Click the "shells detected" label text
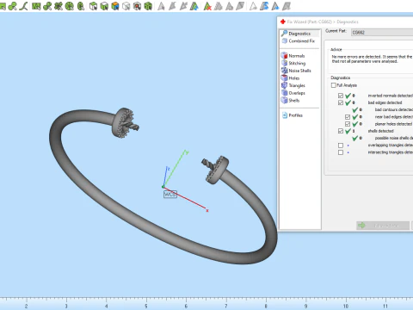The width and height of the screenshot is (413, 310). pyautogui.click(x=381, y=131)
